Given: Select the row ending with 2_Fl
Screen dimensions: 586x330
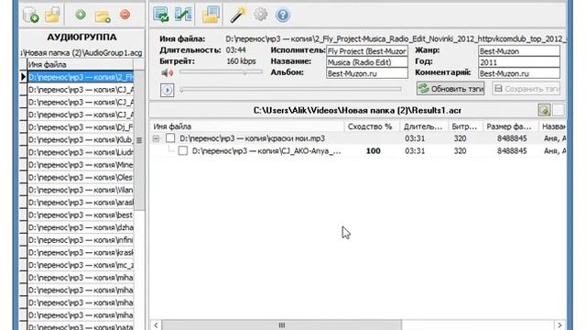Looking at the screenshot, I should point(81,77).
